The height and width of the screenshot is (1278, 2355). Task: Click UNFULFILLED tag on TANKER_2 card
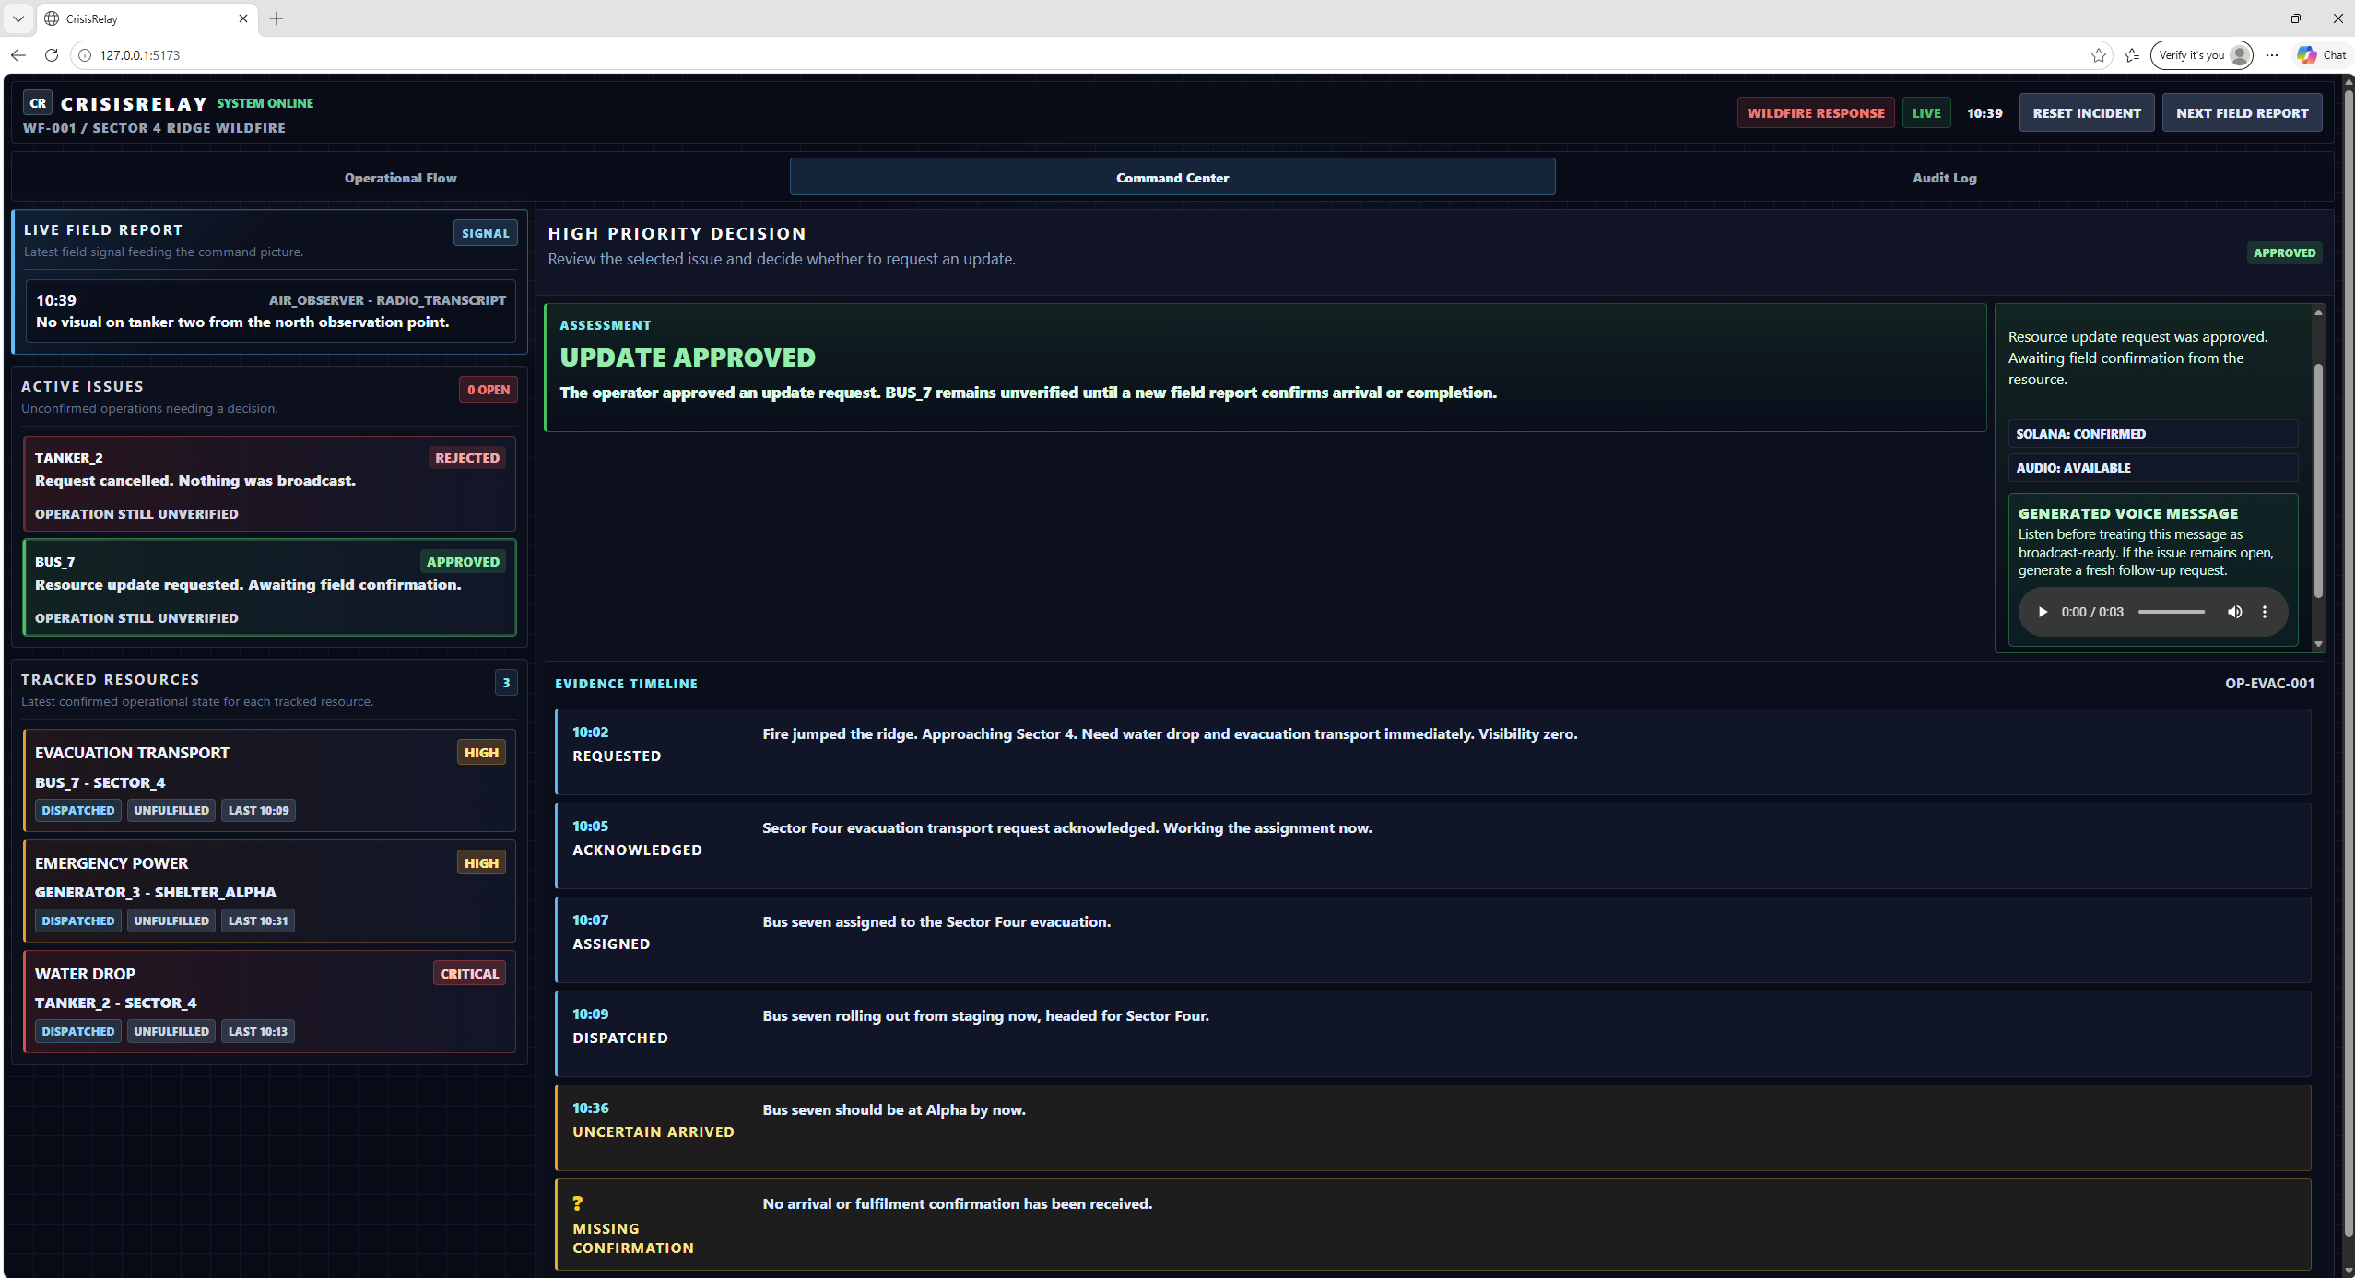[x=171, y=1031]
